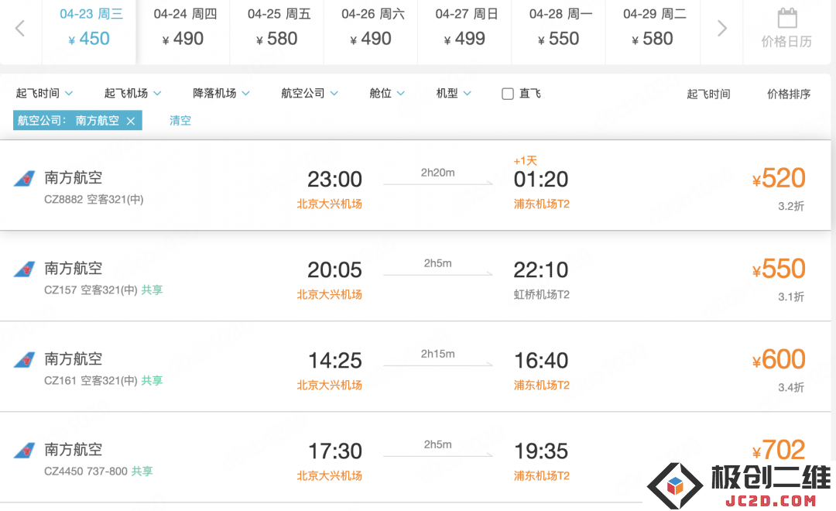Viewport: 836px width, 511px height.
Task: Sort results by 起飞时间 on right
Action: (x=708, y=94)
